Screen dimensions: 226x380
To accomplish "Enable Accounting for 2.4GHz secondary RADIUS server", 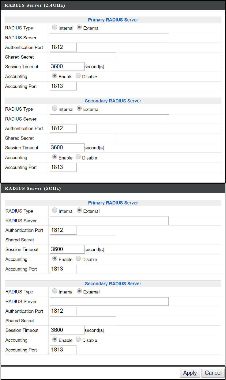I will tap(55, 157).
